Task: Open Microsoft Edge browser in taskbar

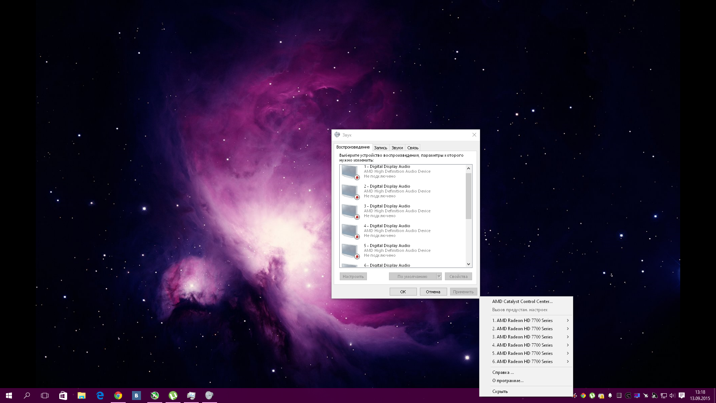Action: click(100, 396)
